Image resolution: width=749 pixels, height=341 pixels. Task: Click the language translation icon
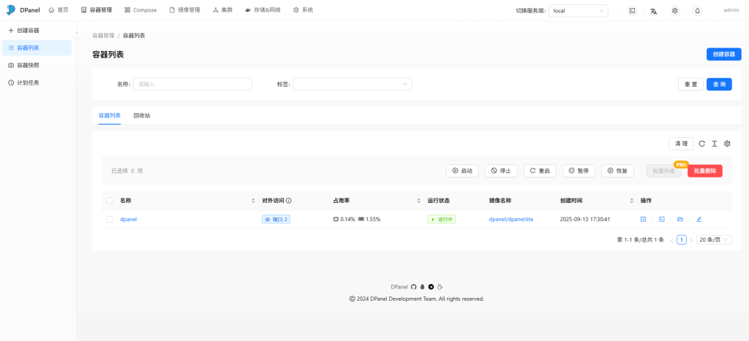pyautogui.click(x=653, y=11)
